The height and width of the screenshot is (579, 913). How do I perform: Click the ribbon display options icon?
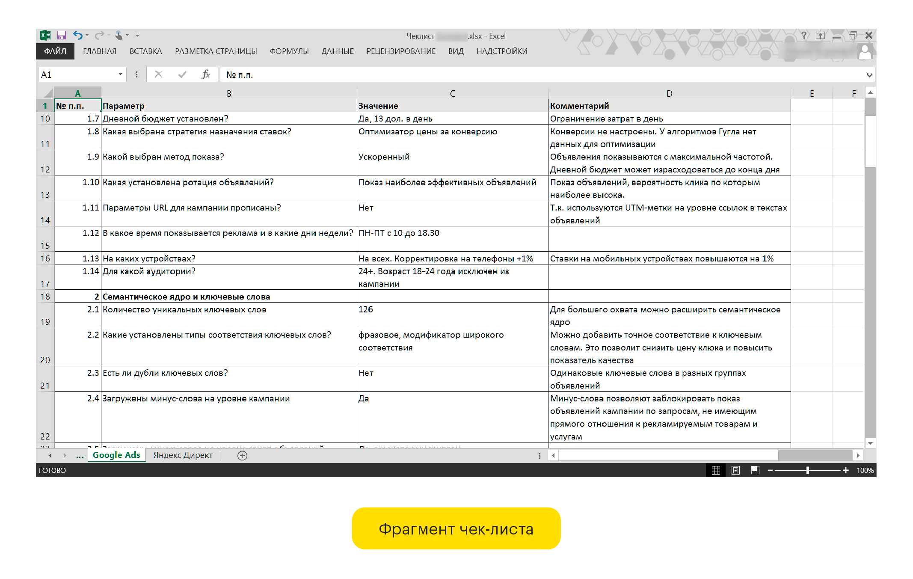(x=820, y=36)
